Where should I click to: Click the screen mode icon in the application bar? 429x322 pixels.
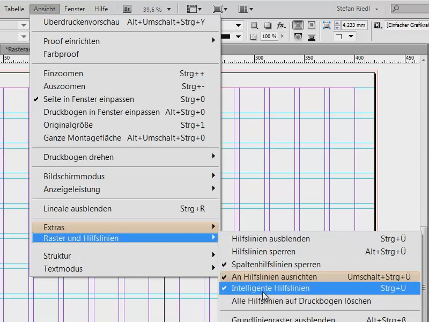pos(218,9)
